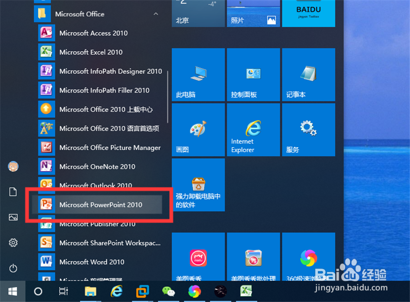Open the 控制面板 tile
Screen dimensions: 410x302
click(x=253, y=74)
